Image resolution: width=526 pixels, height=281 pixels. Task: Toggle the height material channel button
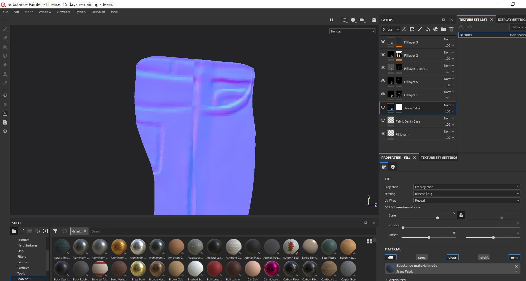click(483, 257)
